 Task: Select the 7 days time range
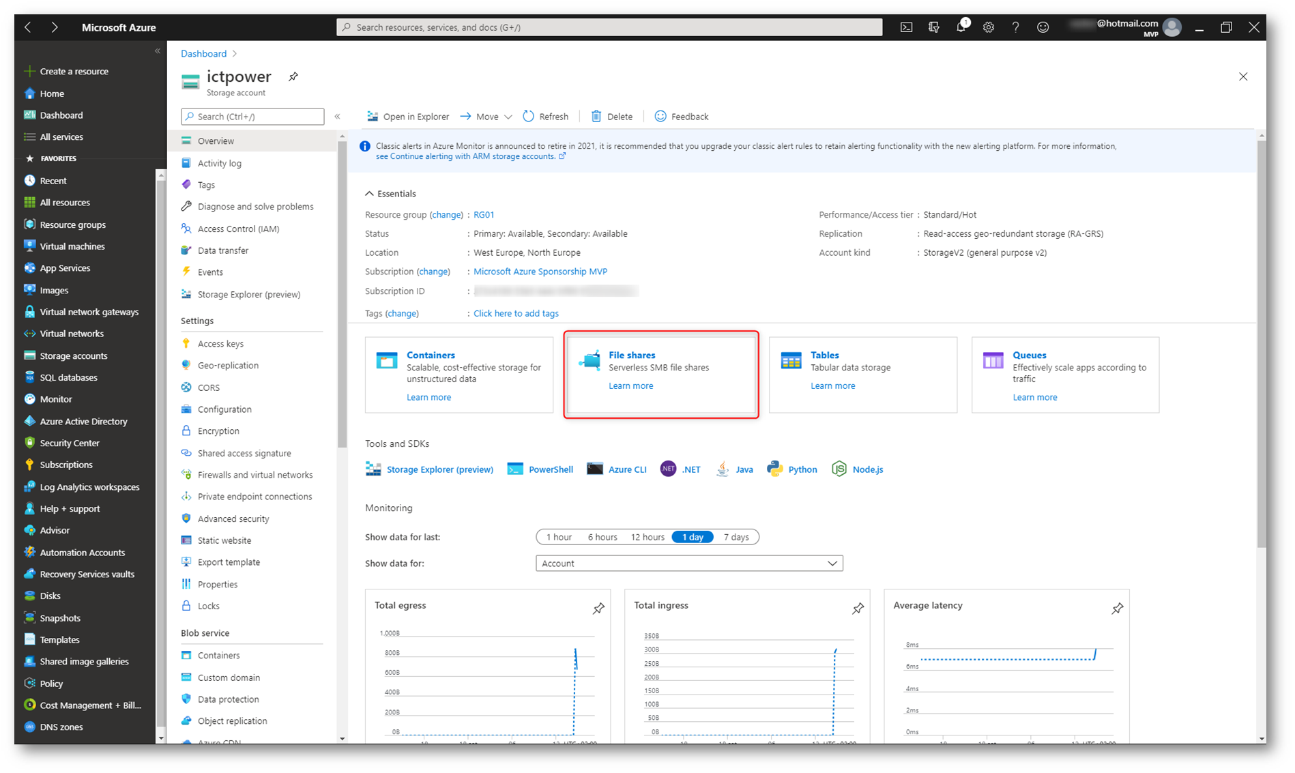[x=736, y=537]
